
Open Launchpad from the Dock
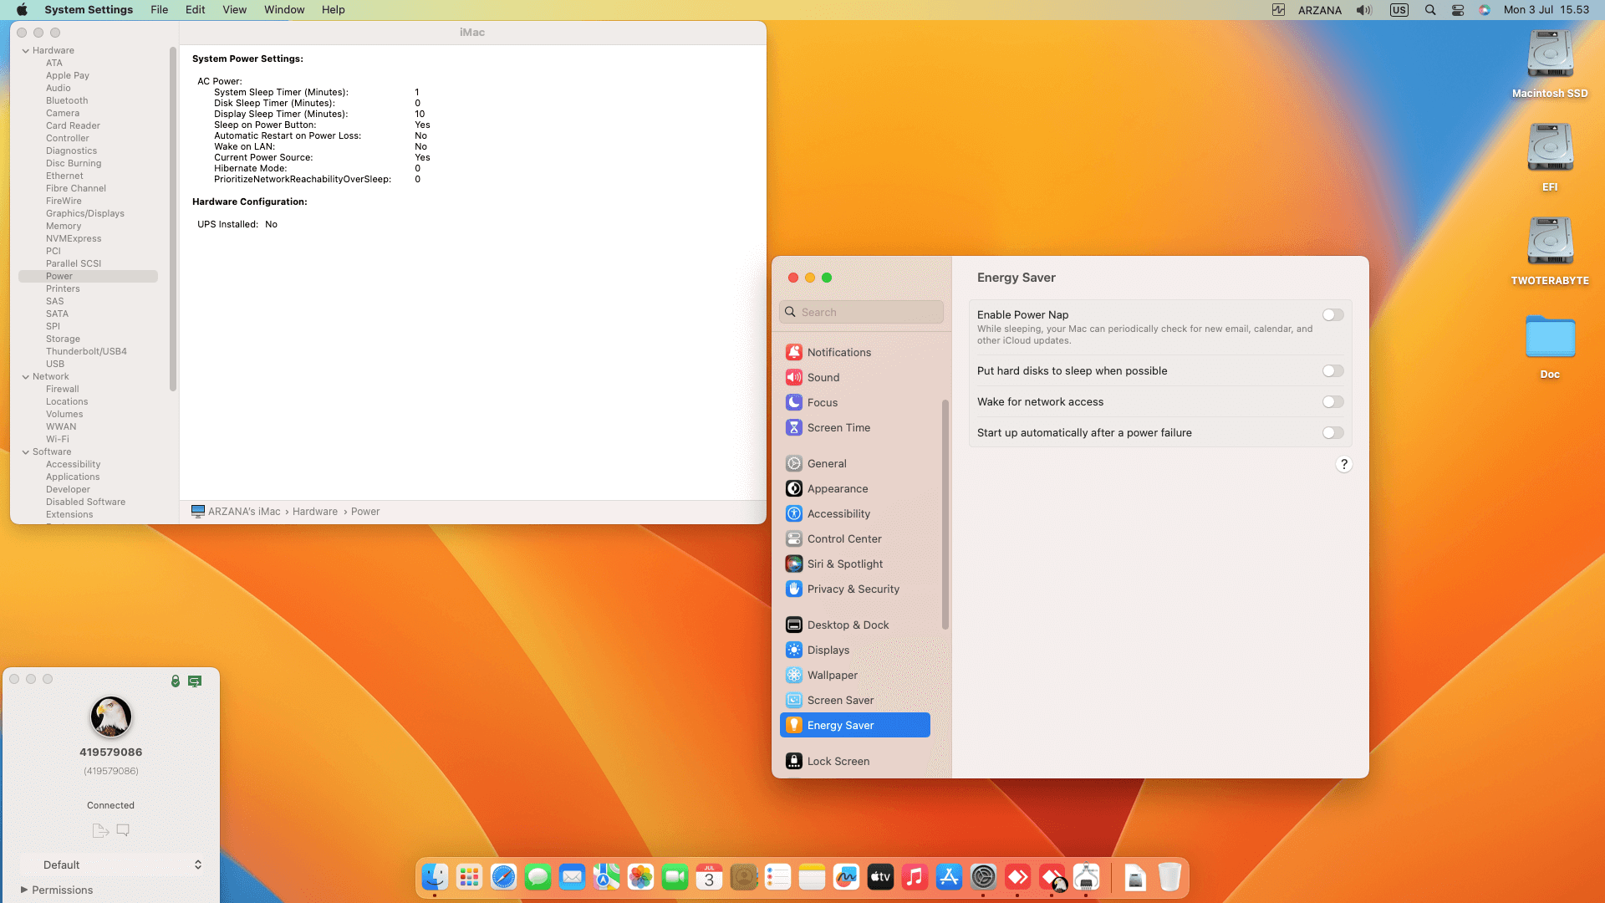coord(469,877)
